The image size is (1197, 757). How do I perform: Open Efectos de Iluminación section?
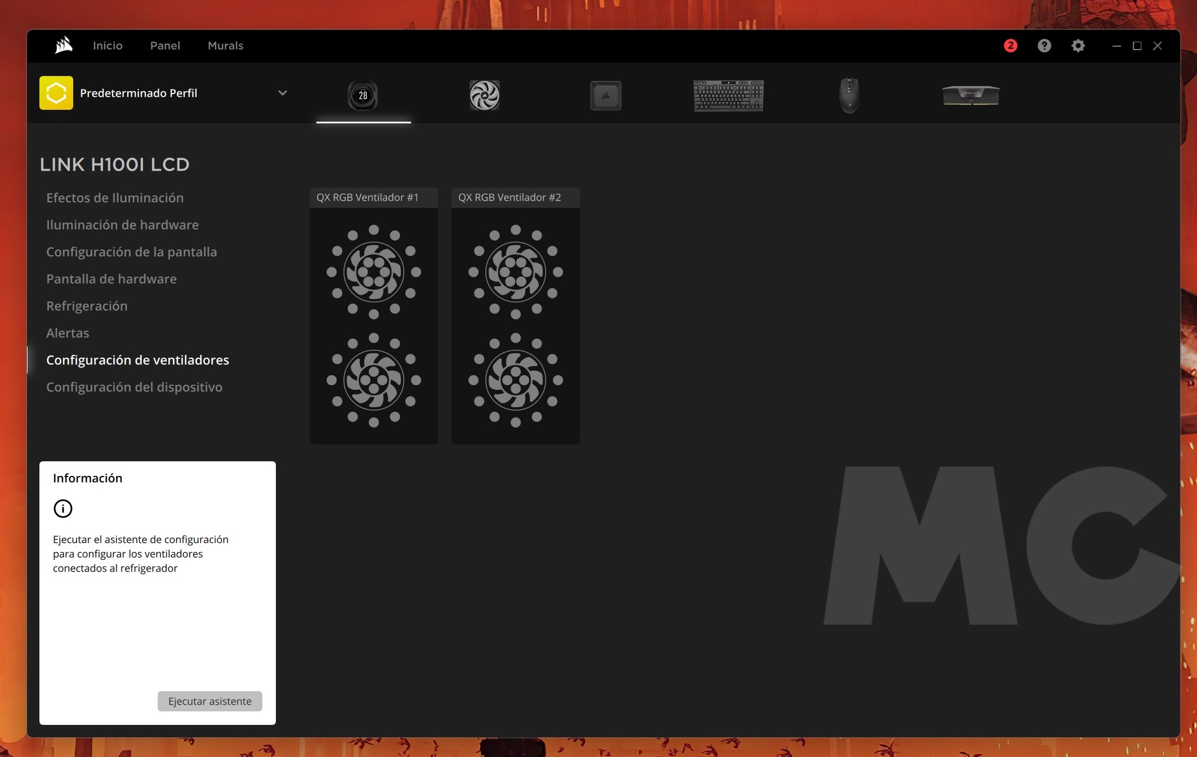pos(115,198)
